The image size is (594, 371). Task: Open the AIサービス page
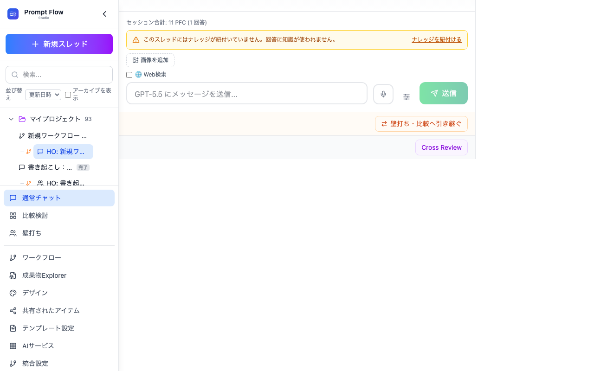(59, 346)
